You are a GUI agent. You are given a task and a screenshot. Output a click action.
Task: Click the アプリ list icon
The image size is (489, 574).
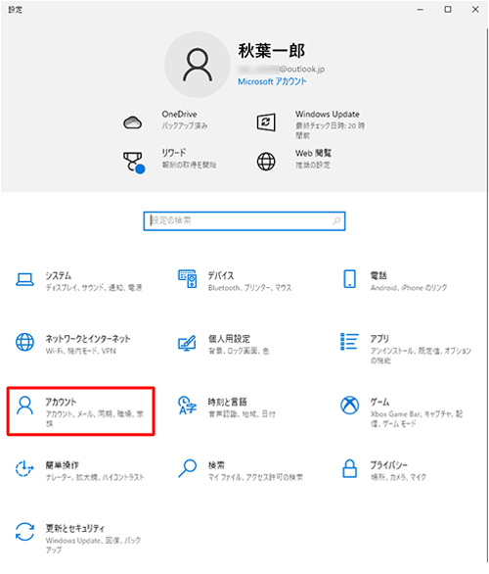349,342
